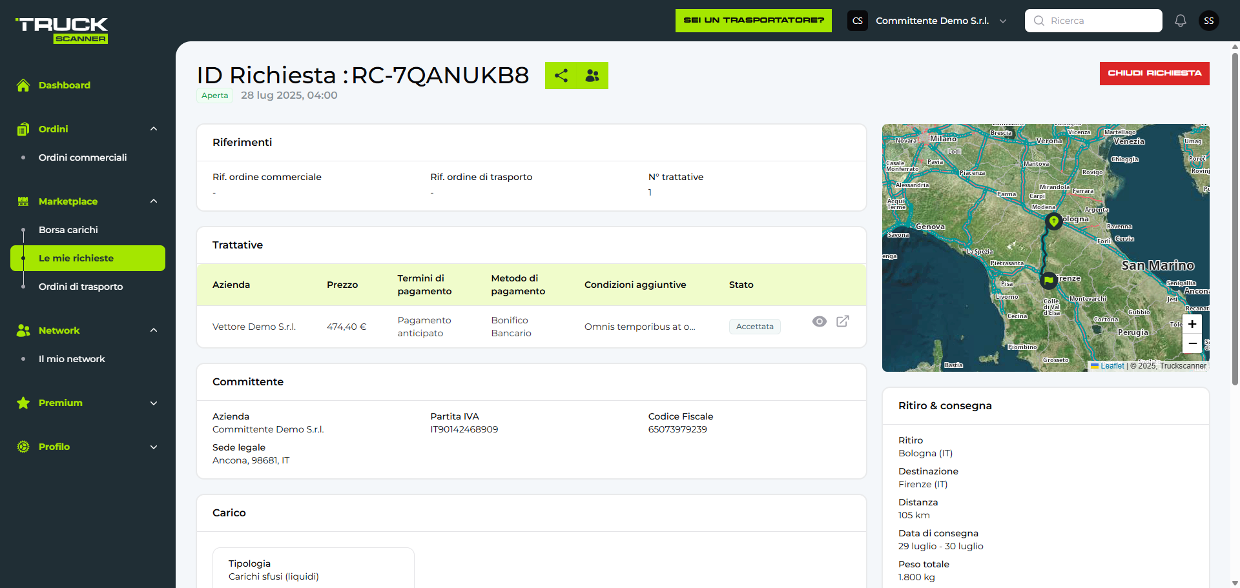
Task: Click the Marketplace store icon
Action: tap(23, 201)
